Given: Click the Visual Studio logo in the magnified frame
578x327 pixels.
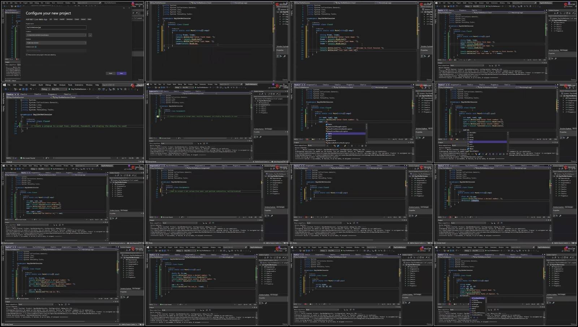Looking at the screenshot, I should point(4,85).
